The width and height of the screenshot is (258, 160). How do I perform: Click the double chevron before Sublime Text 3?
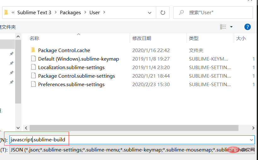tap(13, 12)
